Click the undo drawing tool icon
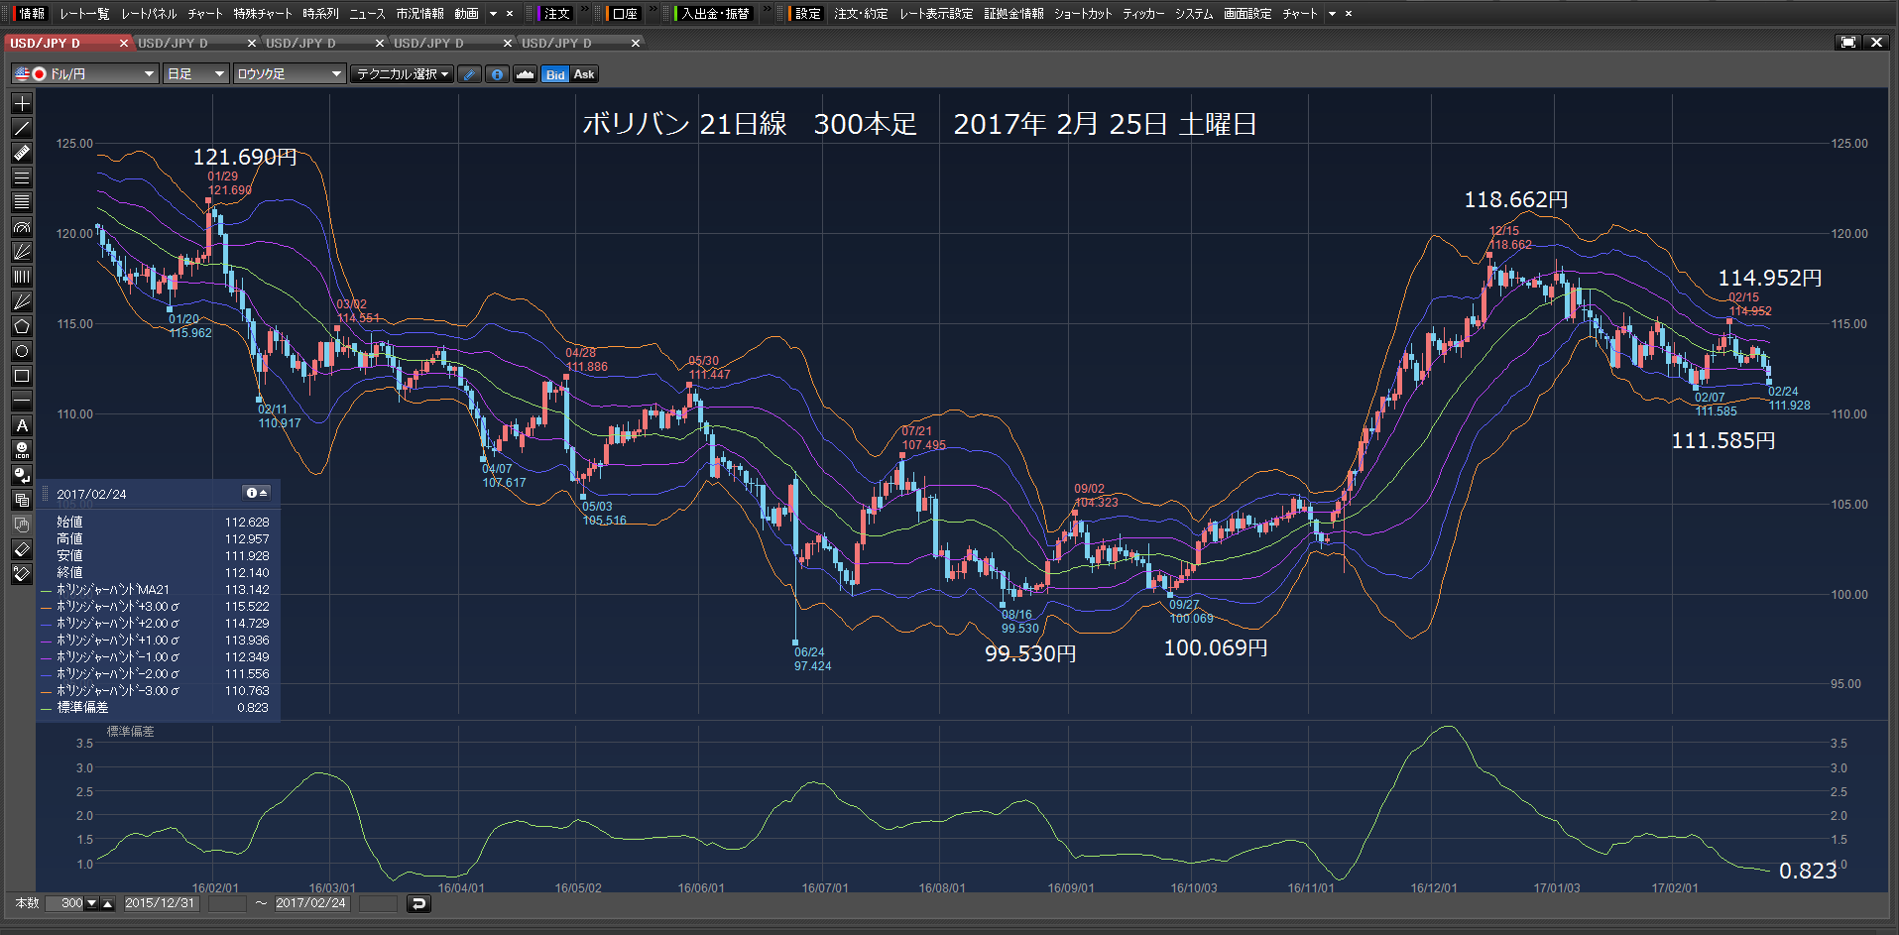Image resolution: width=1899 pixels, height=935 pixels. click(22, 475)
